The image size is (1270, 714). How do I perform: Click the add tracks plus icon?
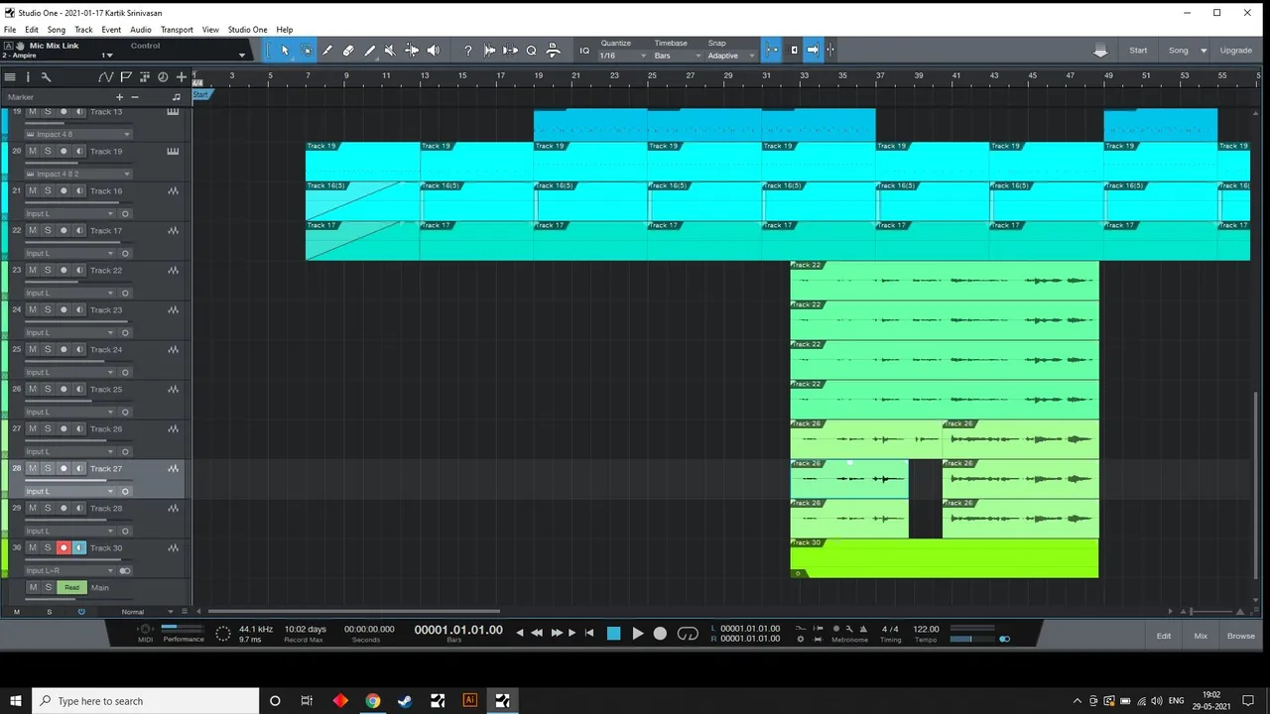181,77
